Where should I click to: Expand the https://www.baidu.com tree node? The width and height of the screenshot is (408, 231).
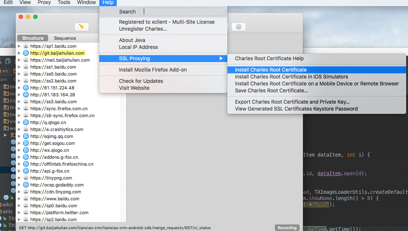(x=19, y=199)
